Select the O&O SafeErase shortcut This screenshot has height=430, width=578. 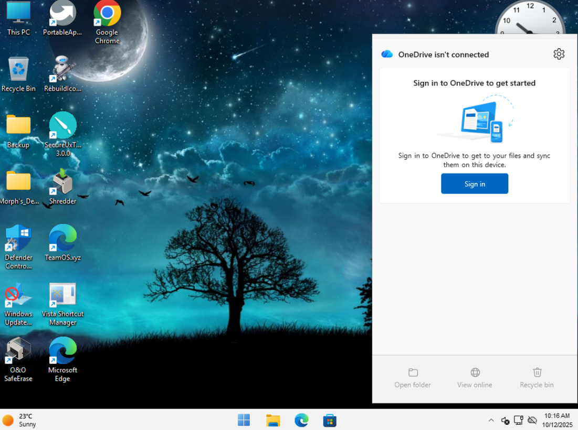click(18, 352)
